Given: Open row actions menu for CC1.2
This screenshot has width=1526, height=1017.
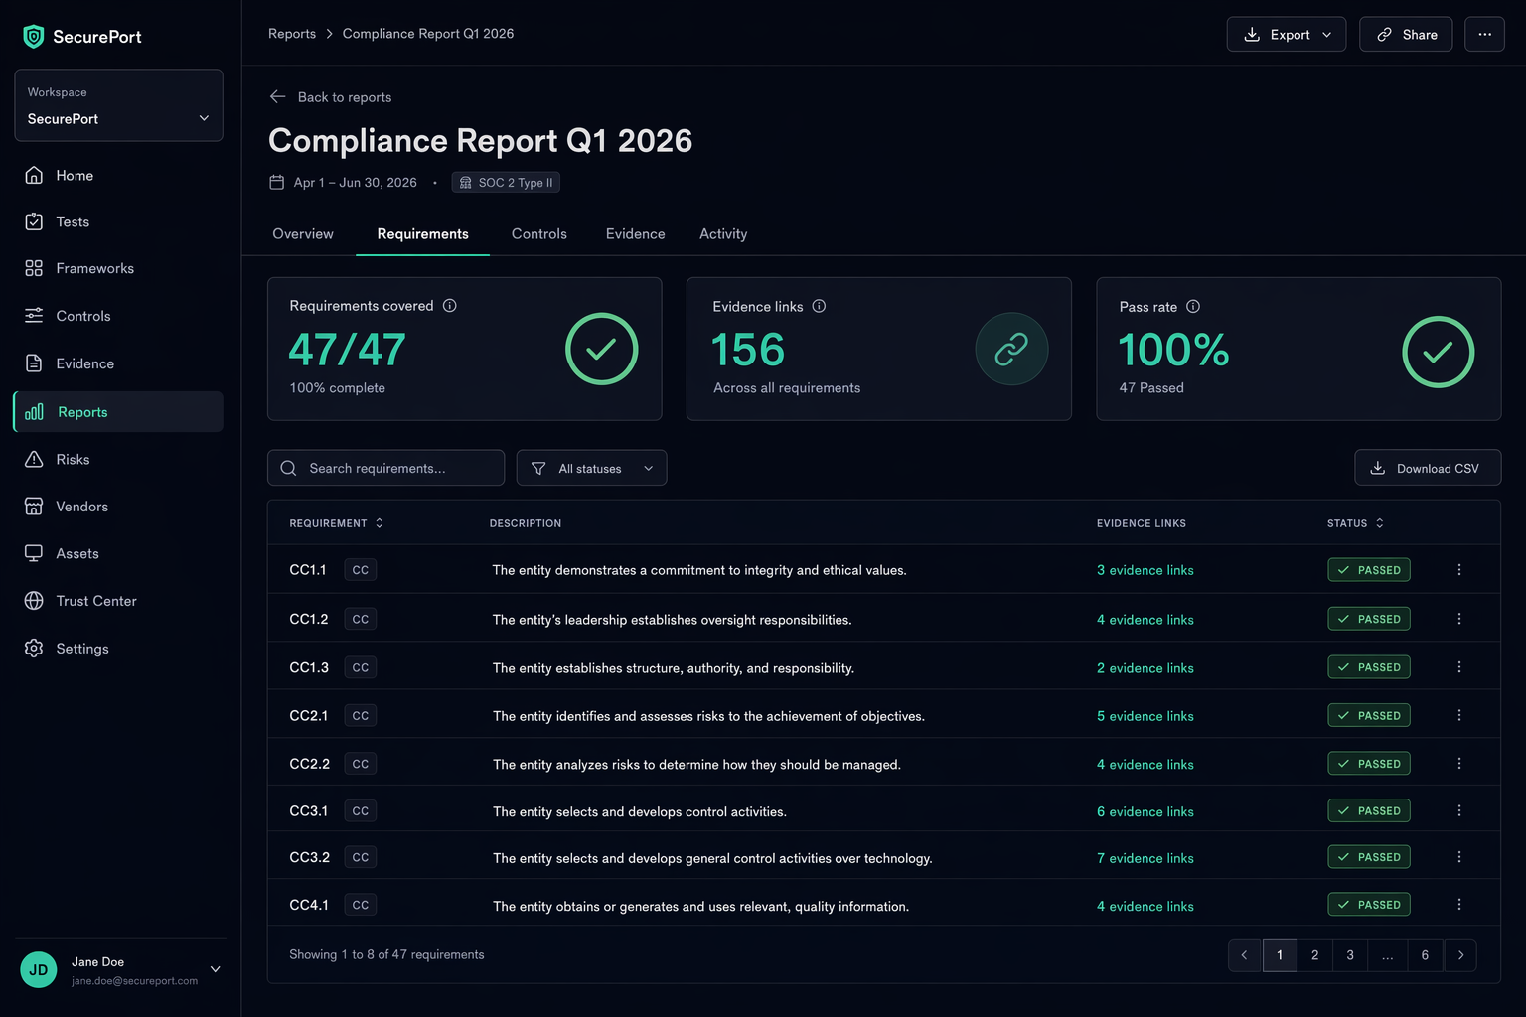Looking at the screenshot, I should coord(1459,619).
